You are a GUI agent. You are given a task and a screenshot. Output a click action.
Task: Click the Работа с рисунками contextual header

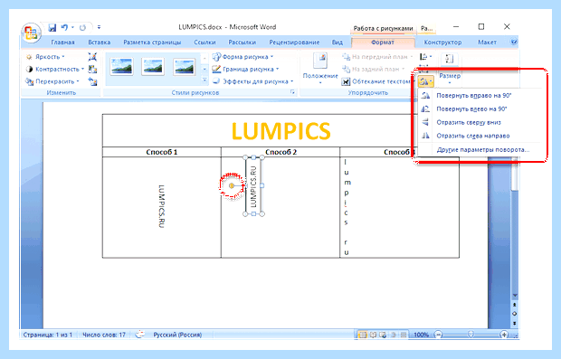point(383,28)
